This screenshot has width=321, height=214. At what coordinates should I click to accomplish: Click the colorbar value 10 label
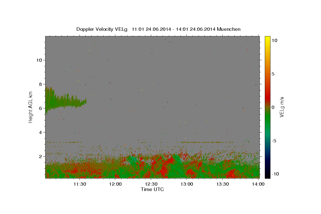(x=274, y=40)
